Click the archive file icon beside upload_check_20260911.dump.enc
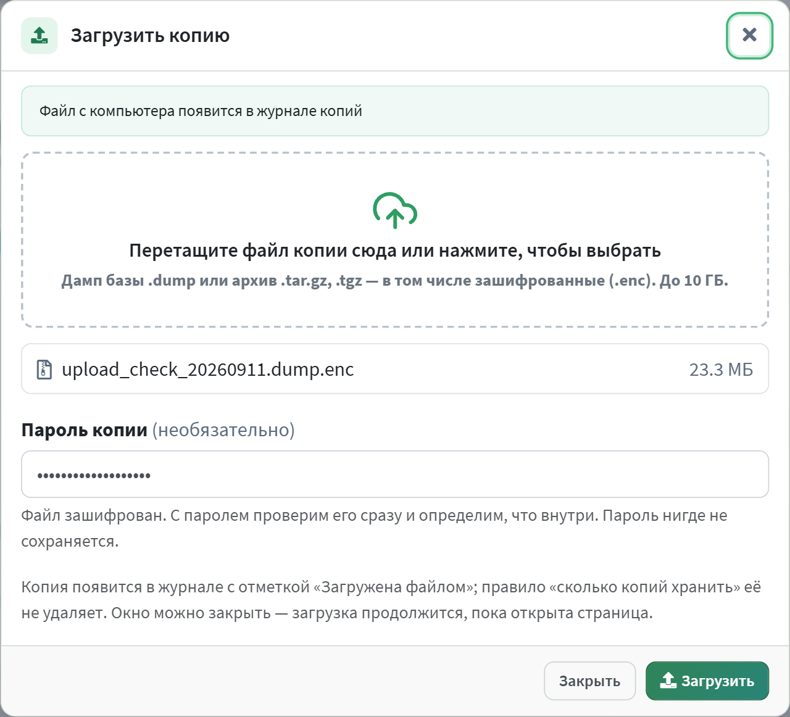The width and height of the screenshot is (790, 717). click(44, 370)
